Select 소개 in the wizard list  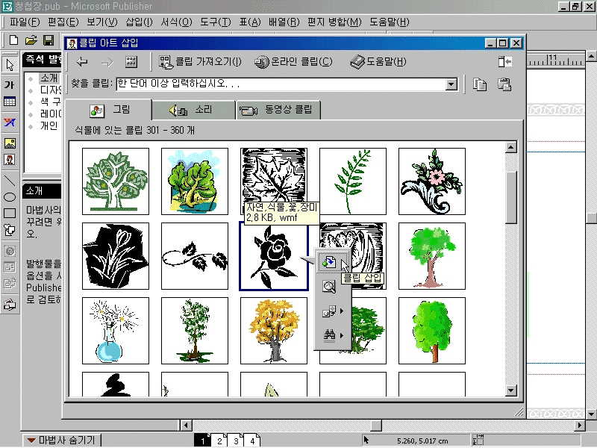click(49, 78)
